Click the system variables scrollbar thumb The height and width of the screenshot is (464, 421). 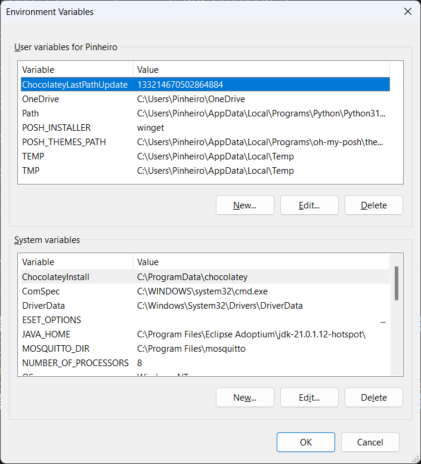397,283
